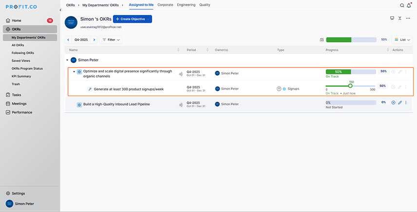Open Simon Peter profile at sidebar bottom
Viewport: 417px width, 212px height.
click(20, 204)
